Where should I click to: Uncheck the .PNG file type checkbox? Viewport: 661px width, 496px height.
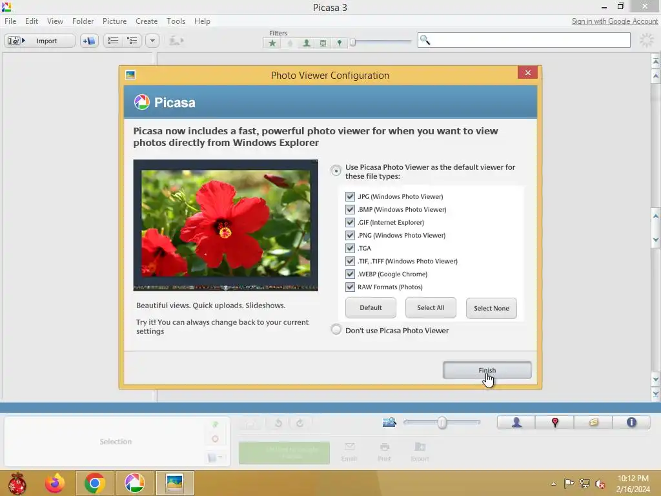point(350,235)
